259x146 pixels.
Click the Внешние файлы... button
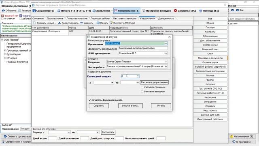point(130,106)
